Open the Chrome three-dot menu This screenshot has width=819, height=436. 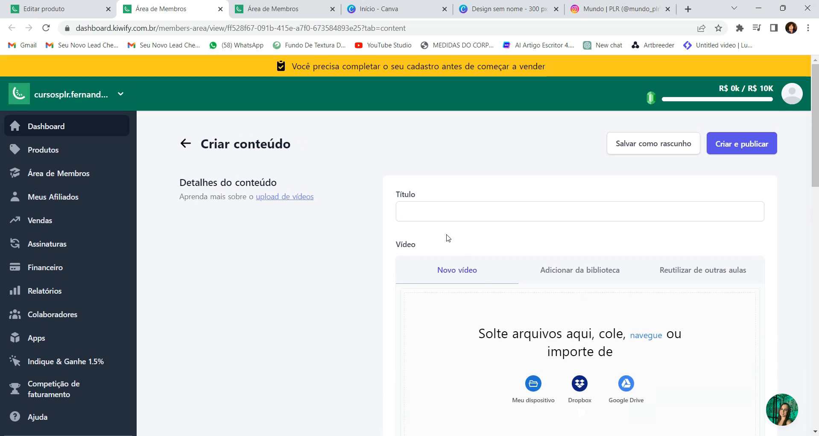808,28
